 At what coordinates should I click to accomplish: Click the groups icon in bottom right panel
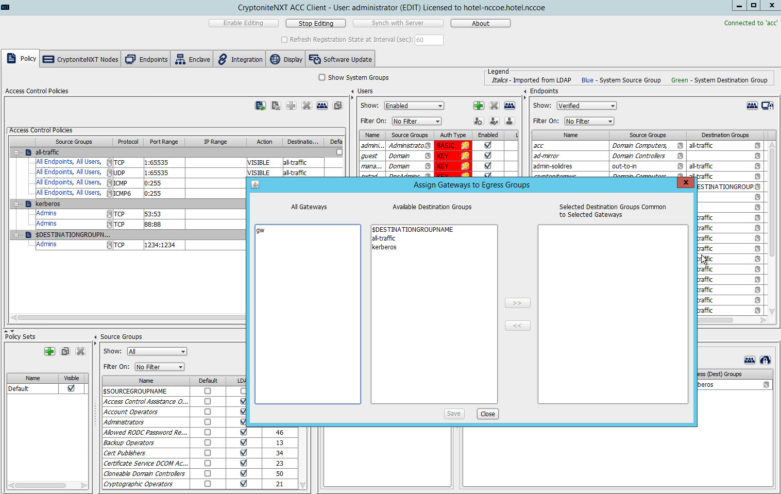750,360
